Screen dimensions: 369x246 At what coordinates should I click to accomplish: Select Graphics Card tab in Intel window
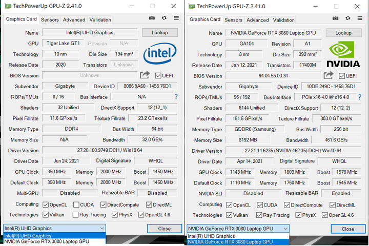(21, 19)
